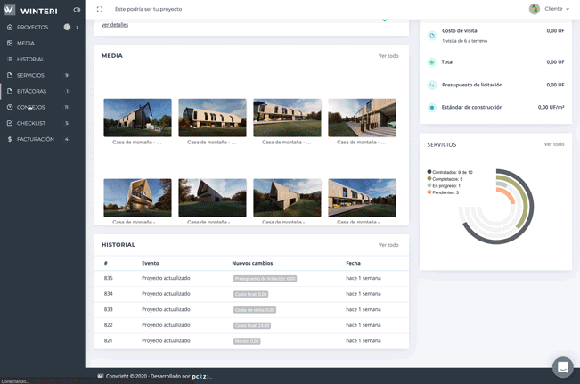Click the Winteri logo icon
Screen dimensions: 580x384
[x=10, y=10]
